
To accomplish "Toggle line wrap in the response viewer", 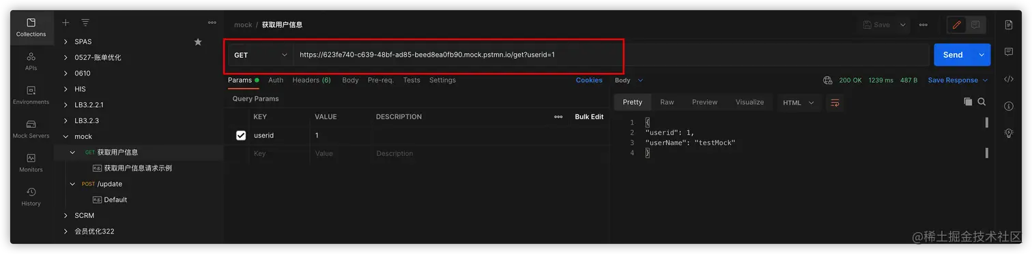I will pyautogui.click(x=834, y=102).
